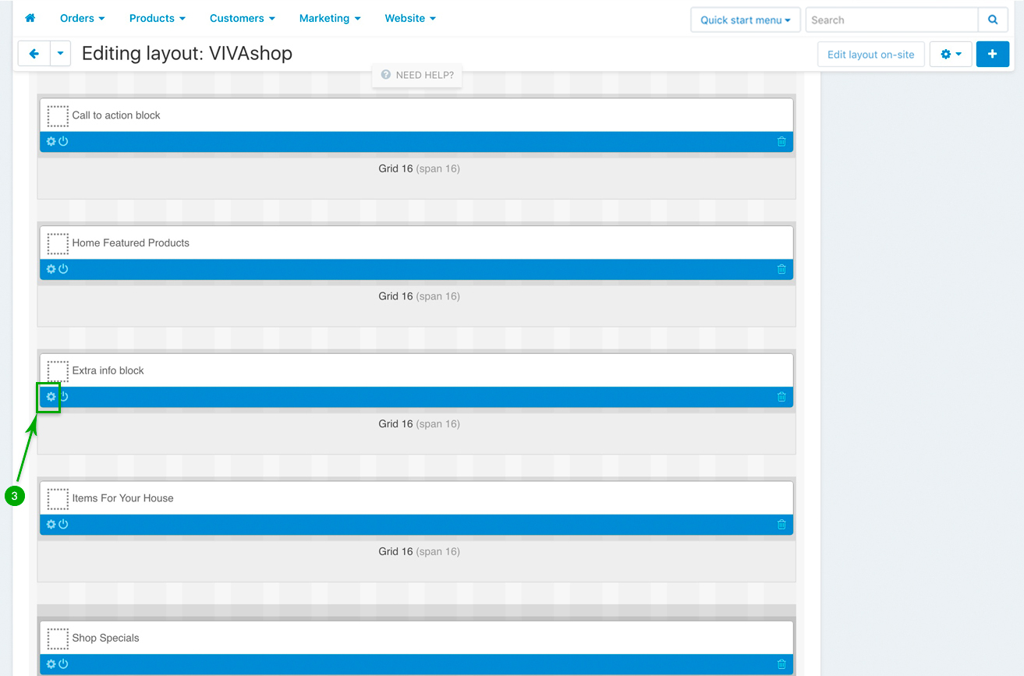The width and height of the screenshot is (1024, 676).
Task: Open gear settings for Shop Specials block
Action: [x=51, y=664]
